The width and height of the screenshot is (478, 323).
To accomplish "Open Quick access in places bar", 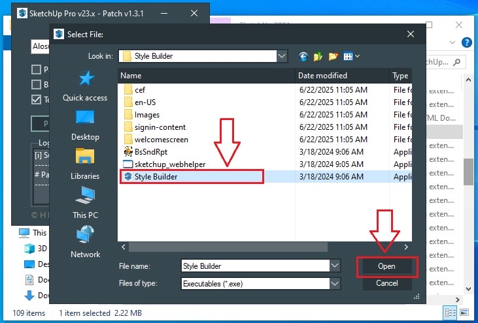I will (x=85, y=86).
